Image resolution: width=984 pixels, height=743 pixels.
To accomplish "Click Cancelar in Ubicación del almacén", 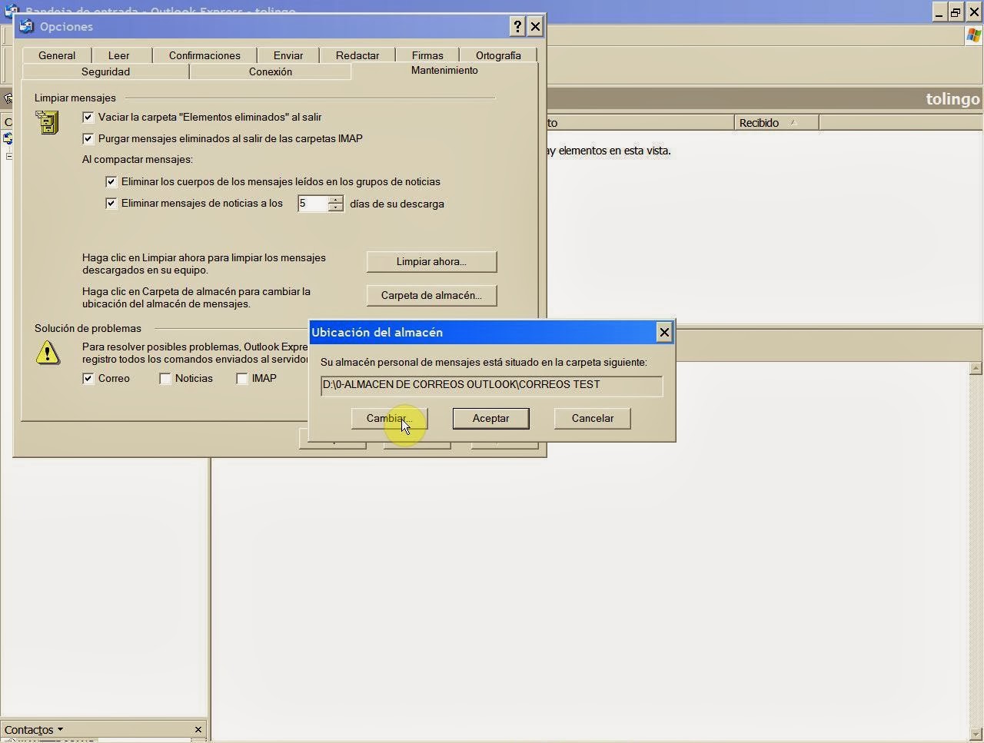I will pyautogui.click(x=592, y=418).
